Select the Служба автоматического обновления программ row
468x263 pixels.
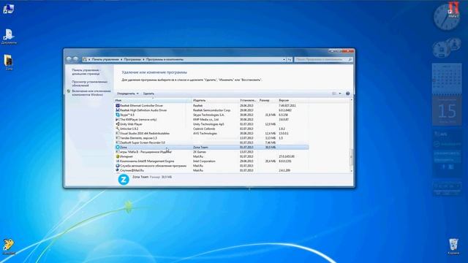click(x=211, y=166)
